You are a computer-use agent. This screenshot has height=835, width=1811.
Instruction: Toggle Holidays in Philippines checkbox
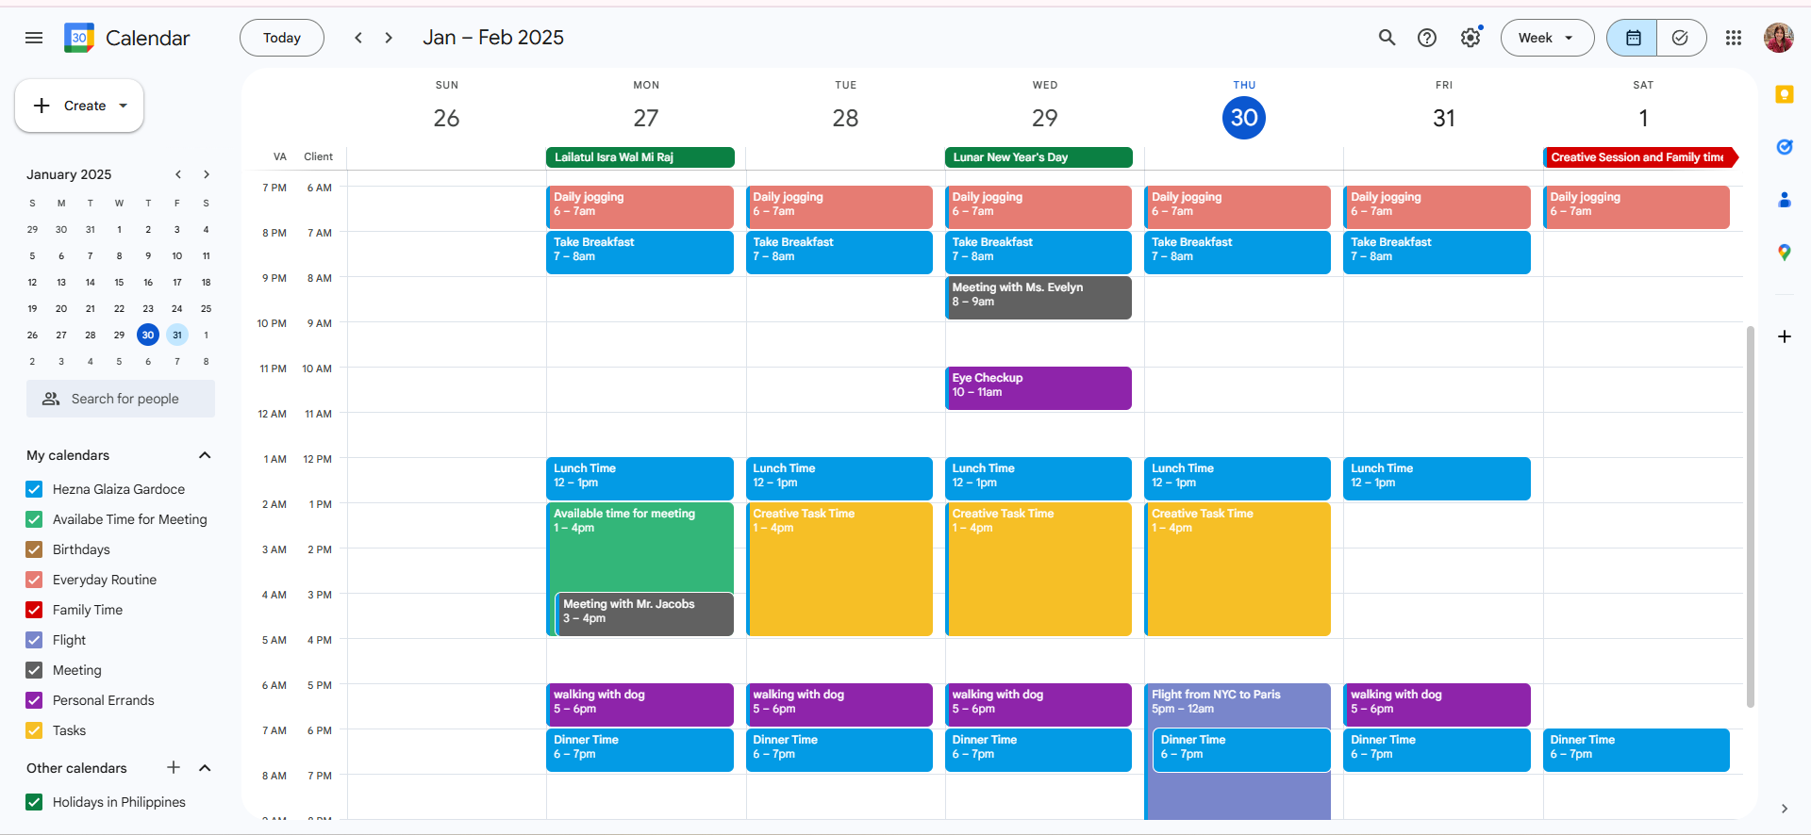[34, 802]
